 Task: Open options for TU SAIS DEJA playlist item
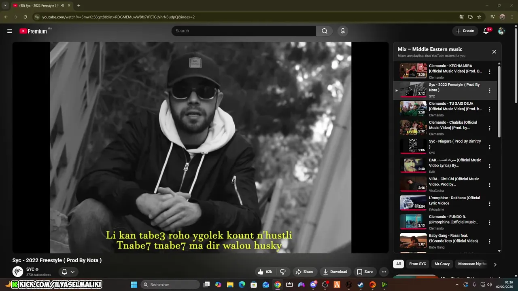pyautogui.click(x=490, y=110)
